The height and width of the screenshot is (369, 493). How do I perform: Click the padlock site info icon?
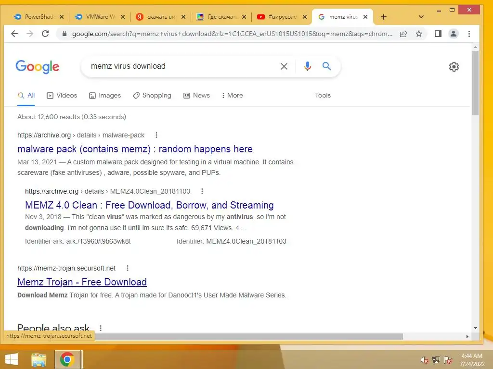click(x=64, y=34)
